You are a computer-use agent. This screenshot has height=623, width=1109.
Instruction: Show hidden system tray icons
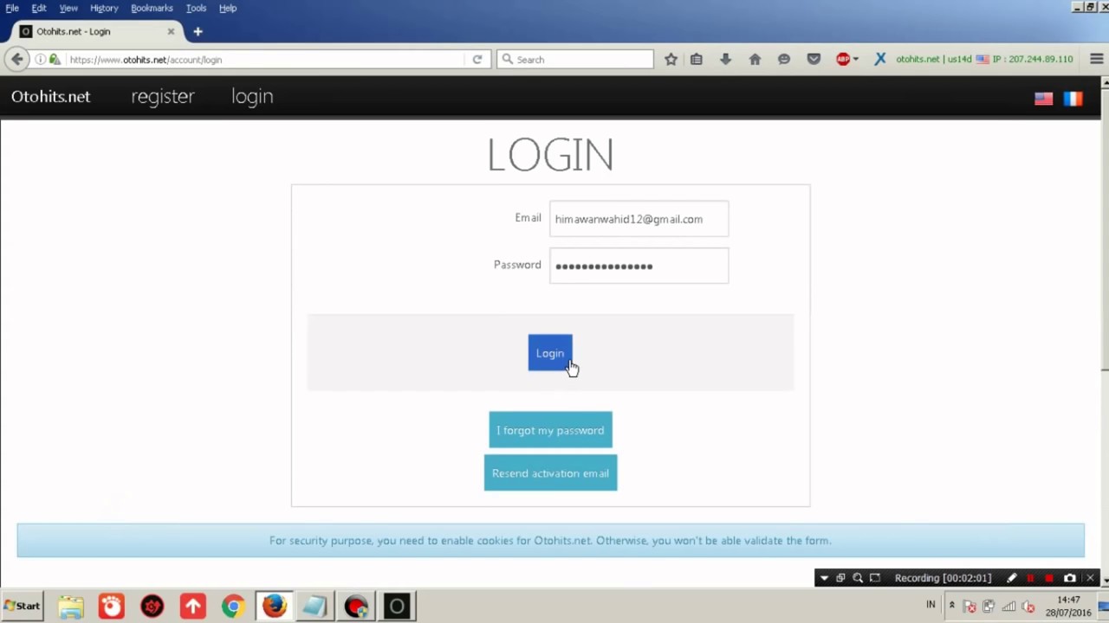[951, 605]
